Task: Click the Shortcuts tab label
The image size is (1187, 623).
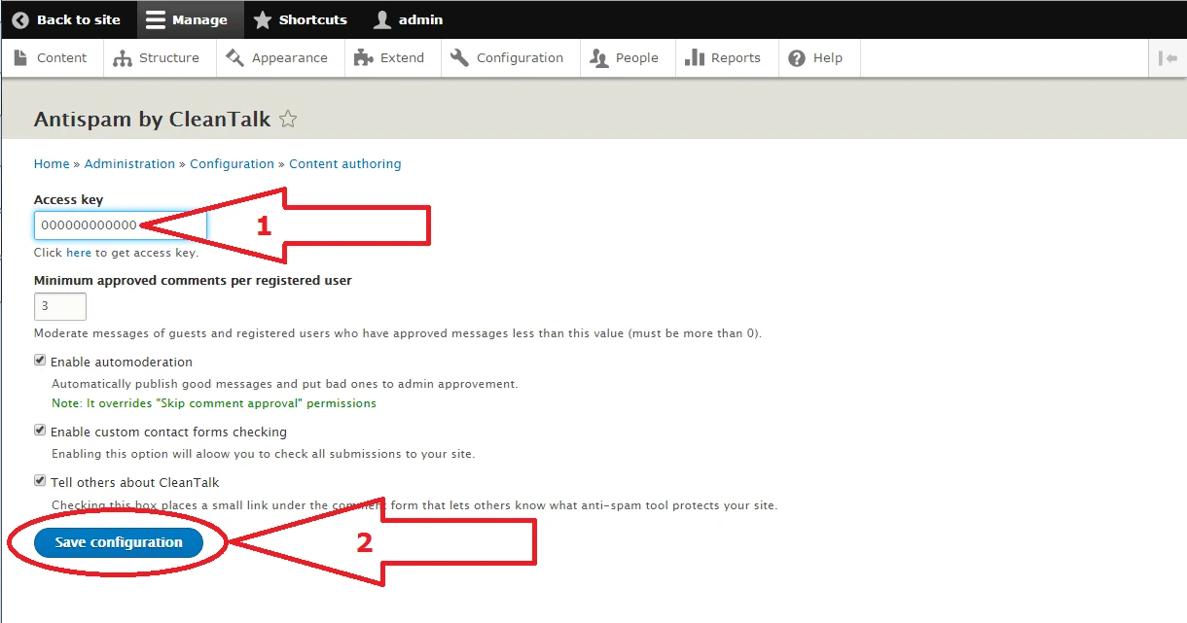Action: point(313,19)
